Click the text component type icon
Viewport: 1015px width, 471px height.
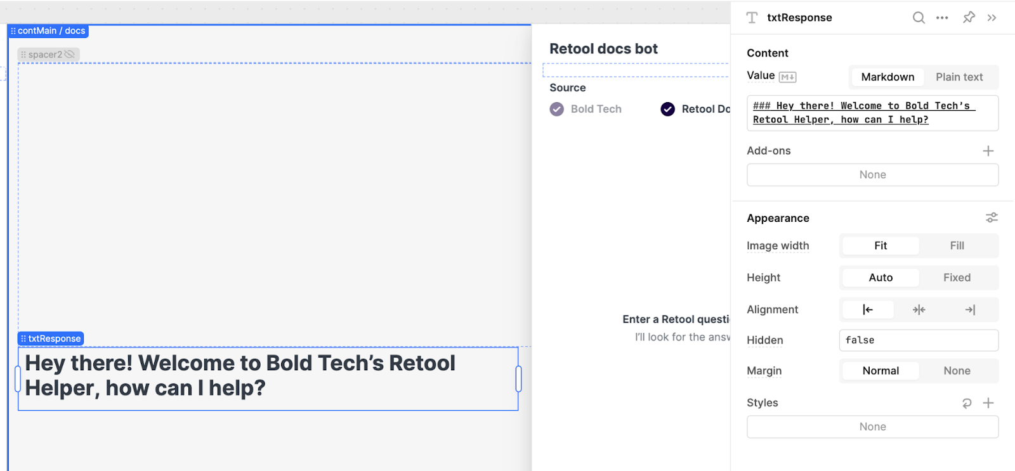pos(752,18)
